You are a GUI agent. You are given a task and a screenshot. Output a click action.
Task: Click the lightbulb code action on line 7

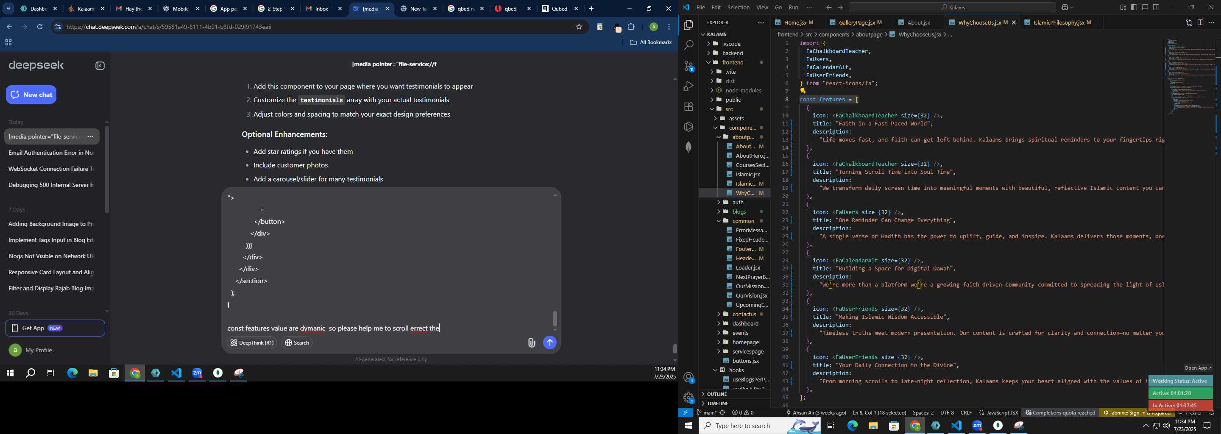coord(803,91)
